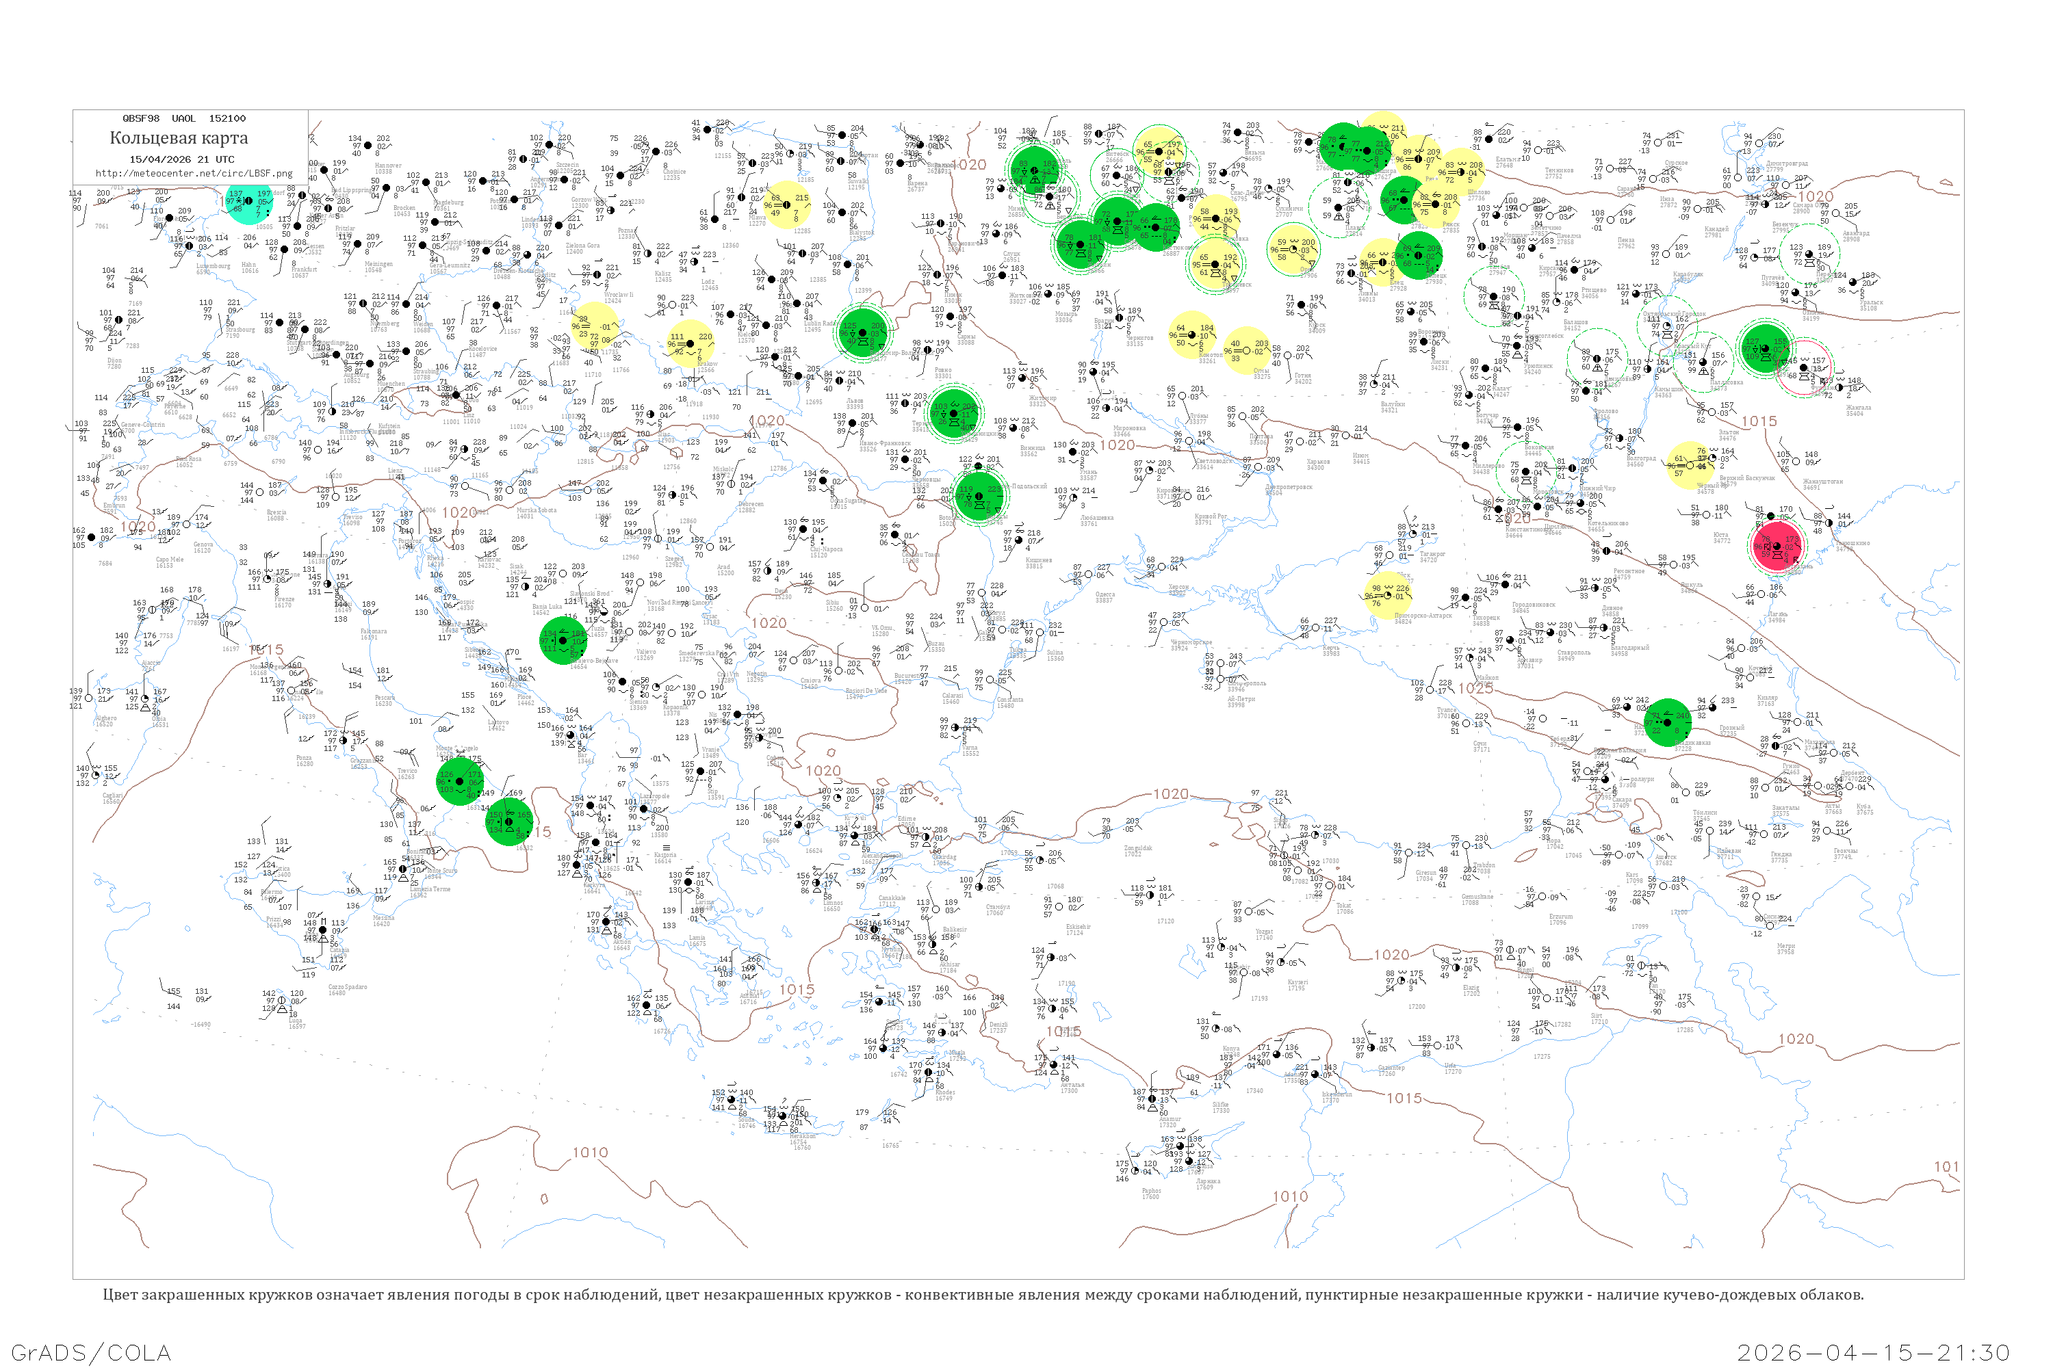
Task: Click the cut-off 101 isobar label
Action: [x=1946, y=1166]
